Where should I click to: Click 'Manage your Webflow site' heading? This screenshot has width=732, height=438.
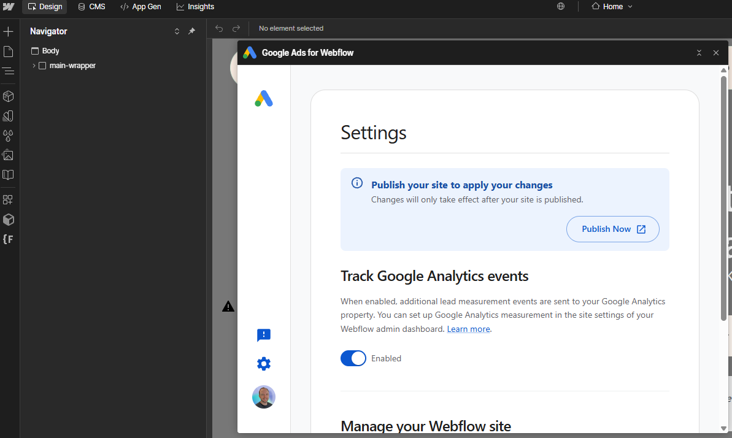[426, 426]
